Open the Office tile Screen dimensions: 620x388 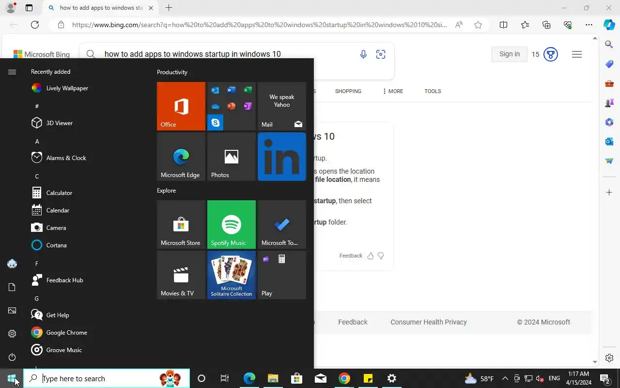(181, 106)
